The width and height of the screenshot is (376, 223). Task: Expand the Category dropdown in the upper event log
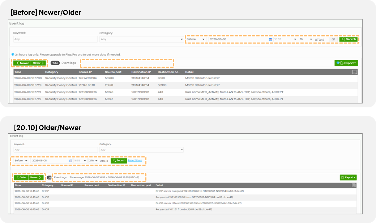click(x=141, y=39)
